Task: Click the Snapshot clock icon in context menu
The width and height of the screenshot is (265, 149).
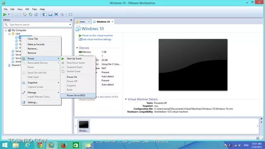Action: (24, 83)
